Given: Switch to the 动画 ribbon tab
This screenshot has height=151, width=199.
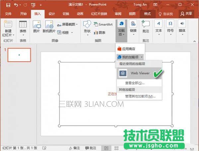Looking at the screenshot, I should pos(80,14).
